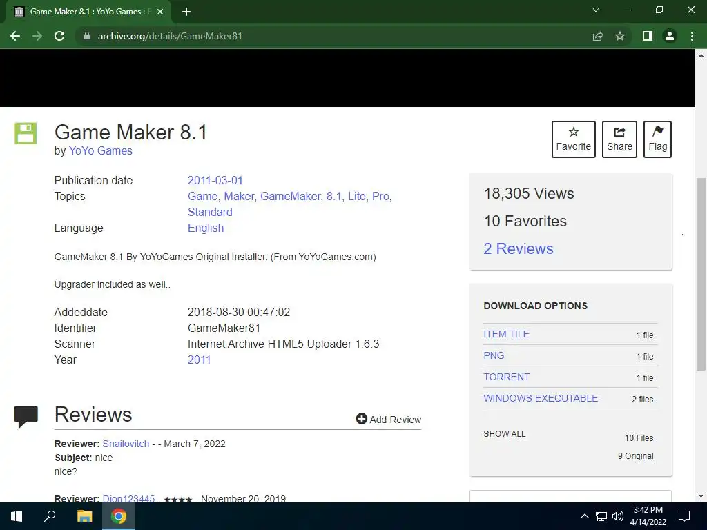Click the Share button
The width and height of the screenshot is (707, 530).
pyautogui.click(x=619, y=139)
